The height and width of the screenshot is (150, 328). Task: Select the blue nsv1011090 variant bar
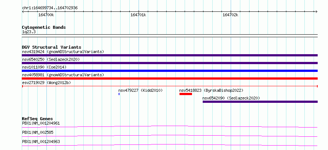click(x=170, y=71)
